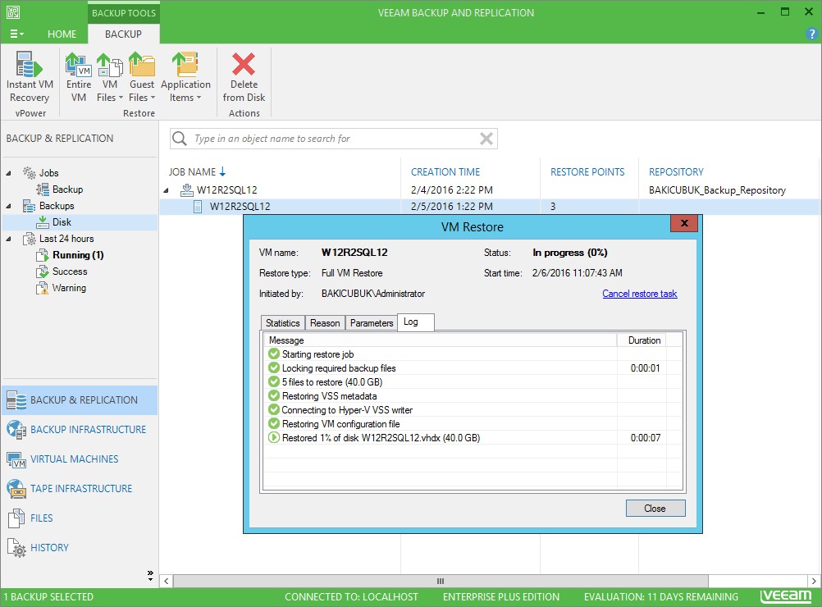Open VM Files restore menu
822x607 pixels.
[110, 77]
